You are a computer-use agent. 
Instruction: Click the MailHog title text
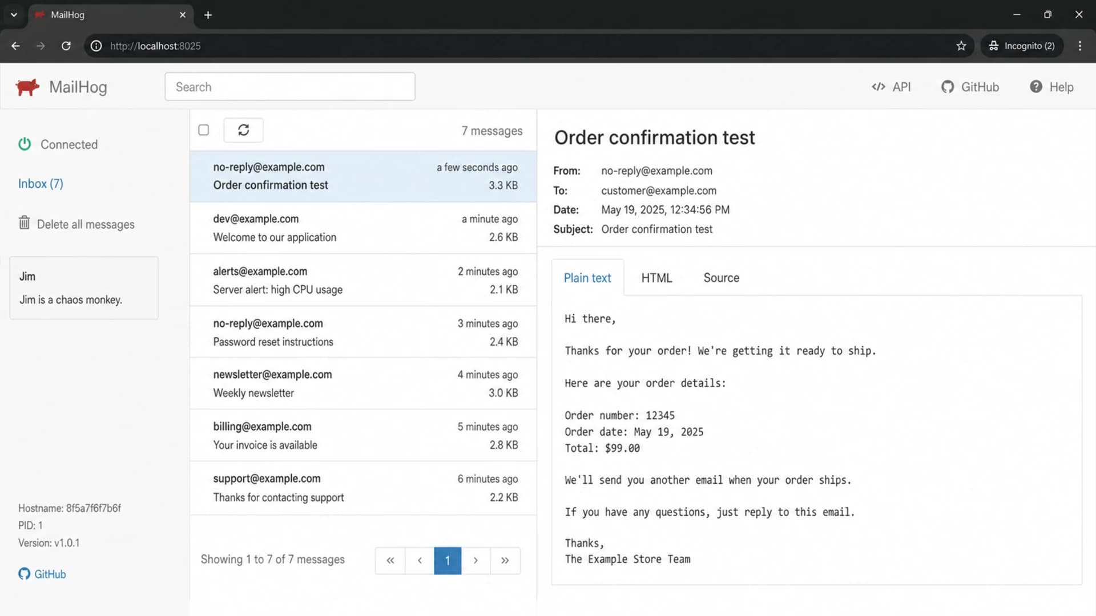(x=78, y=87)
